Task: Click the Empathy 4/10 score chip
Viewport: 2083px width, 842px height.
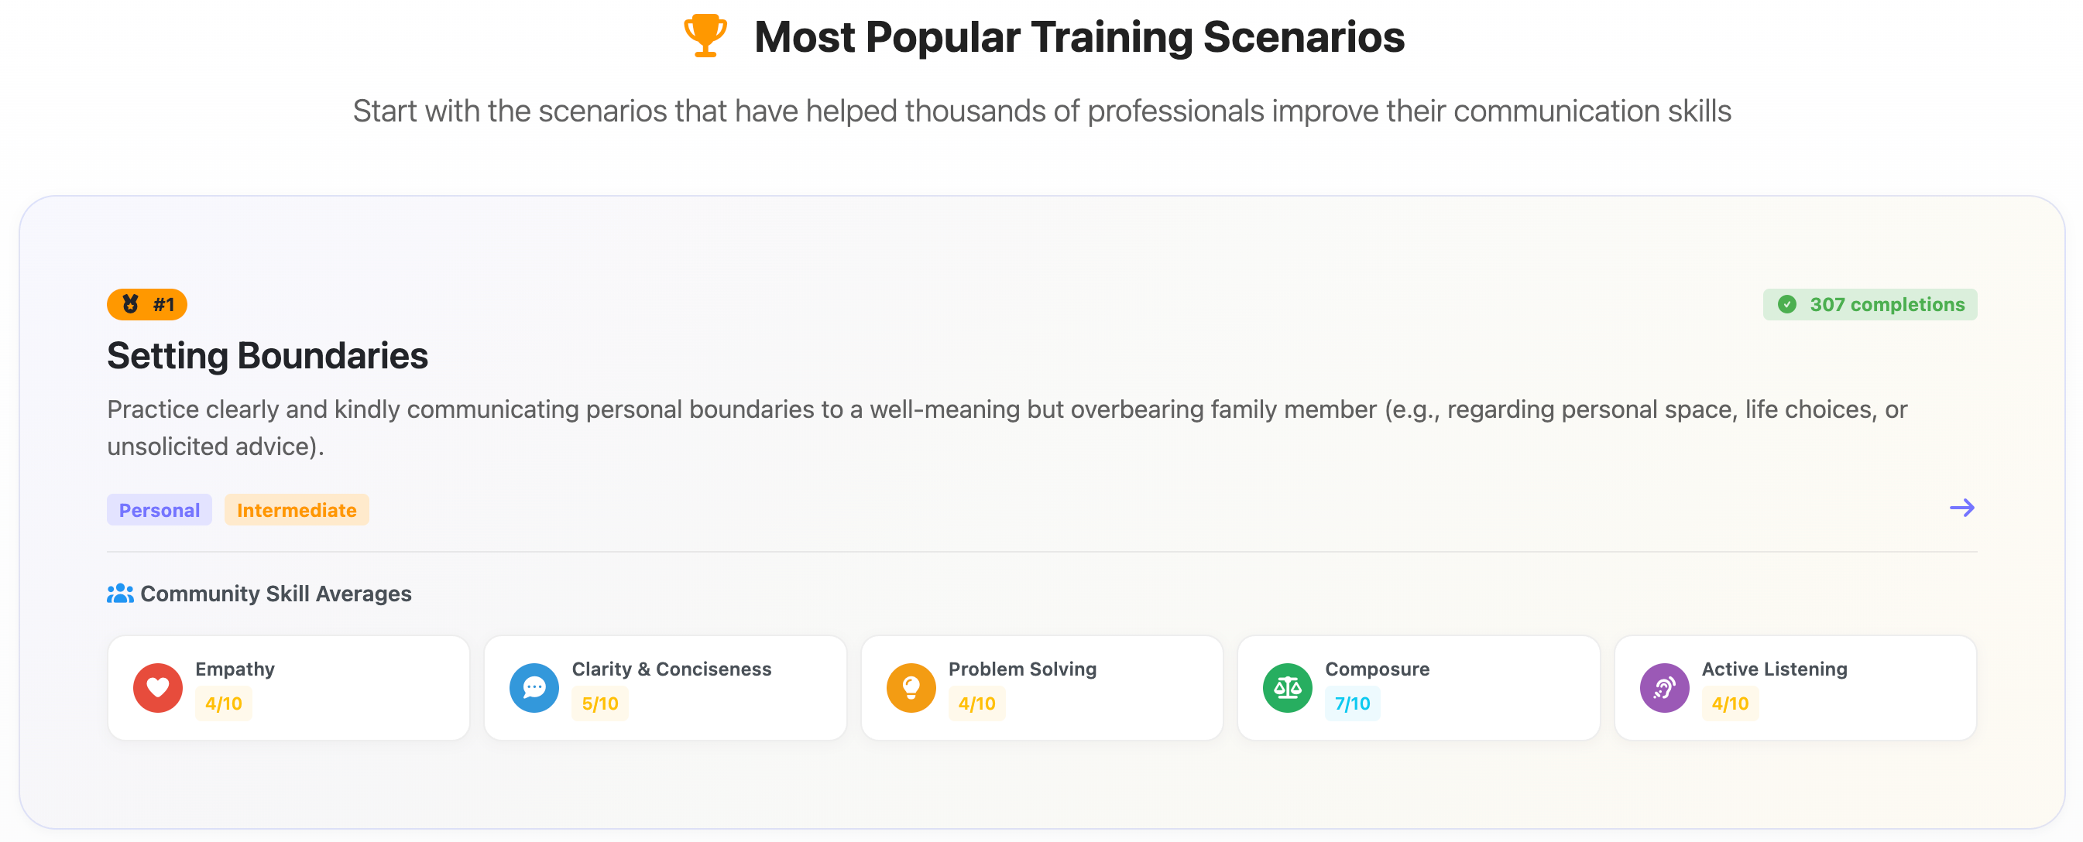Action: 224,703
